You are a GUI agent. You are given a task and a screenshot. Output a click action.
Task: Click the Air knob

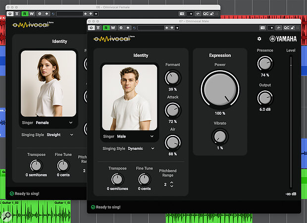[x=172, y=142]
